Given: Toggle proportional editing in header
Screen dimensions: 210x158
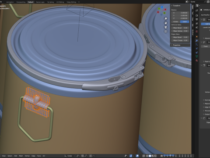Looking at the screenshot, I should (x=91, y=156).
